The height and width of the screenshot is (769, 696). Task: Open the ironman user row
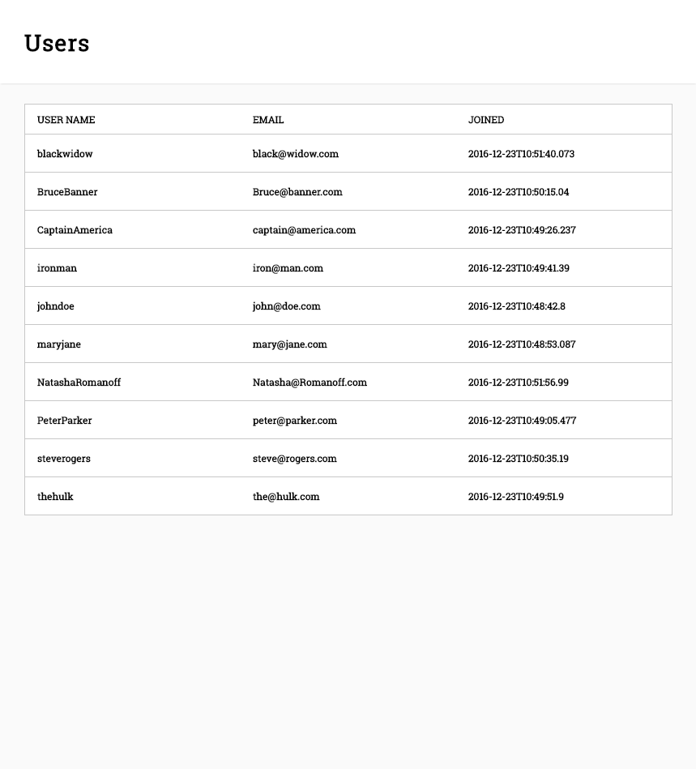[x=57, y=268]
